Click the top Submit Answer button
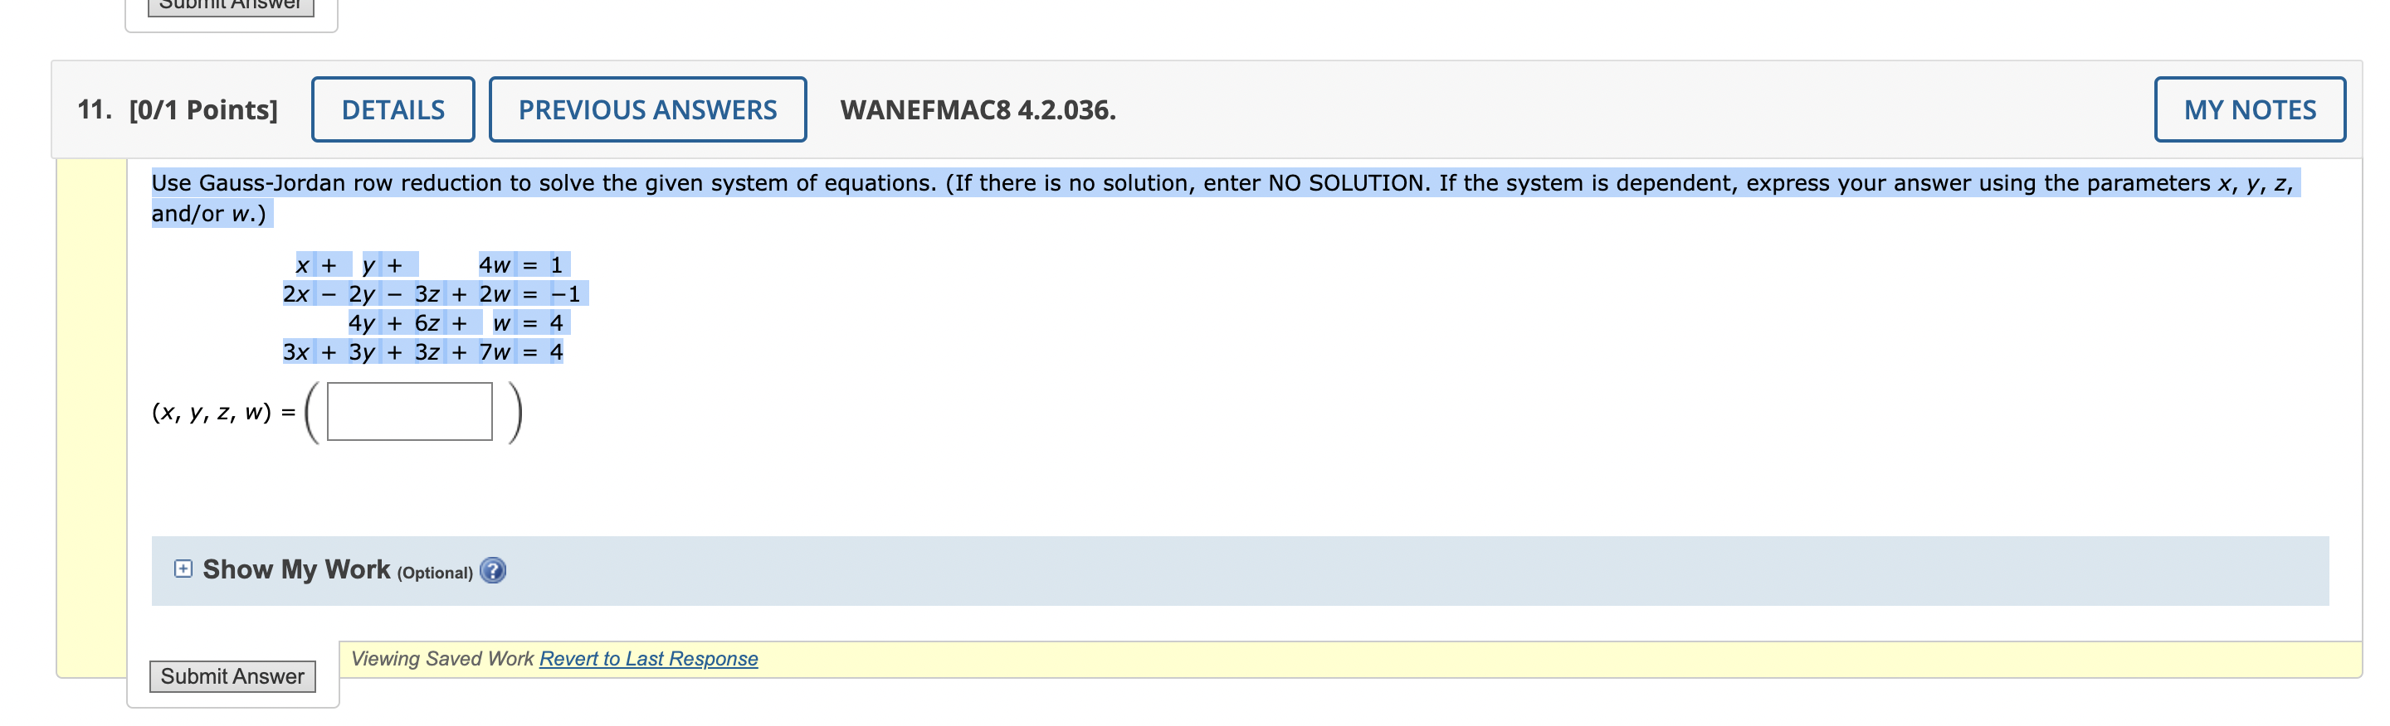 point(230,6)
